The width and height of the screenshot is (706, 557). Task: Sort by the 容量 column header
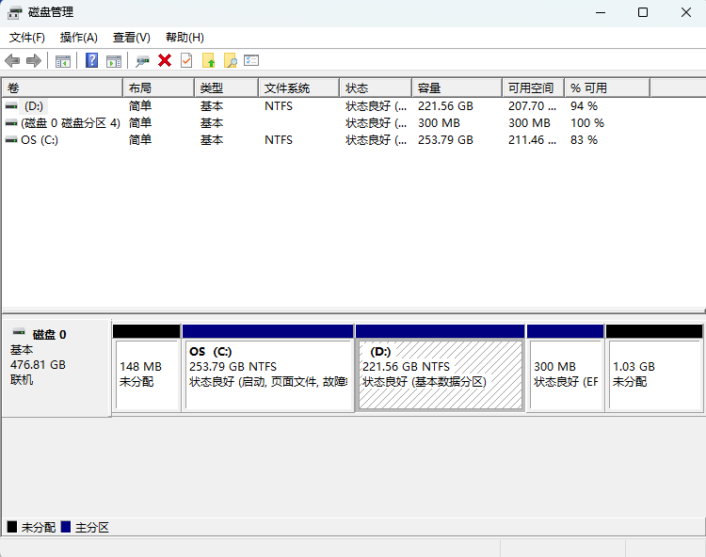[457, 88]
